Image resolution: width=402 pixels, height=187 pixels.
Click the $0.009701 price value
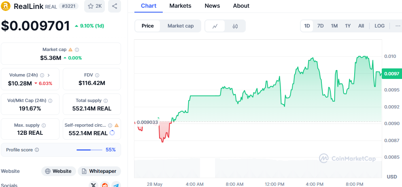pyautogui.click(x=35, y=26)
